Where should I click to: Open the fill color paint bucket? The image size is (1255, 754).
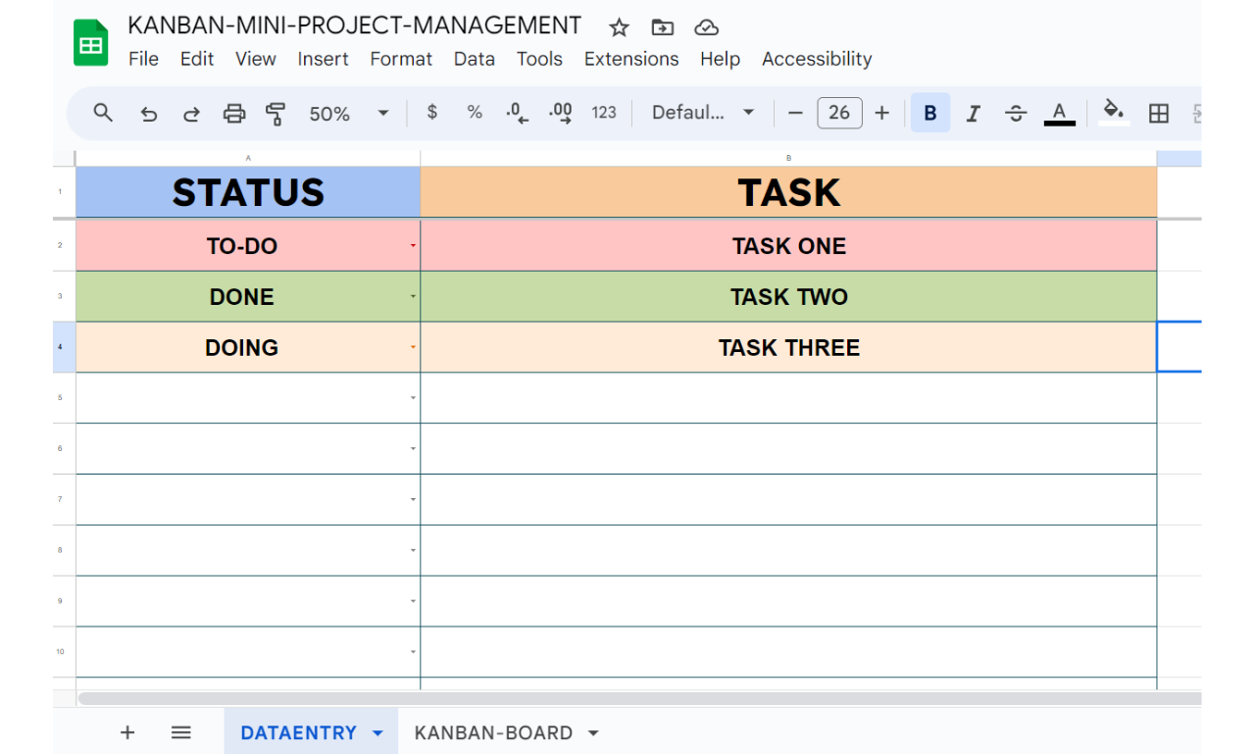(x=1113, y=112)
